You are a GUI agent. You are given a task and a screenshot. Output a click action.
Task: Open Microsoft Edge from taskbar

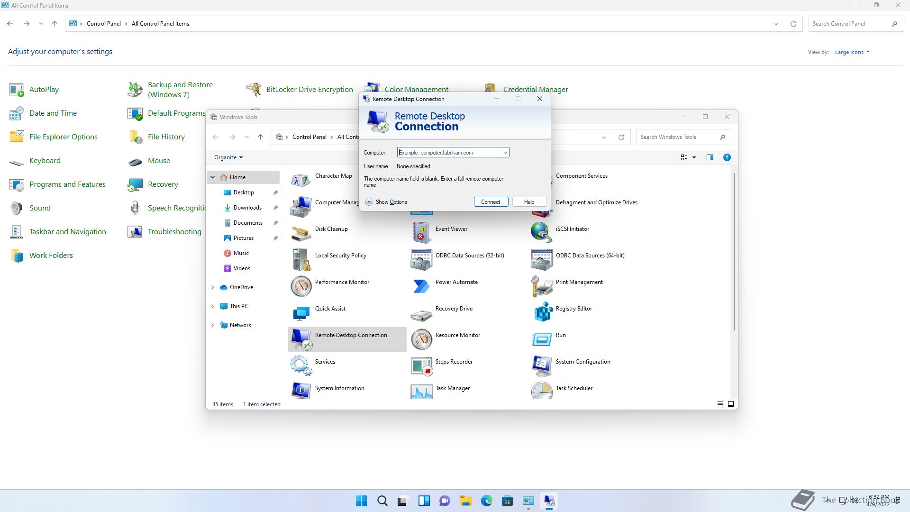486,501
